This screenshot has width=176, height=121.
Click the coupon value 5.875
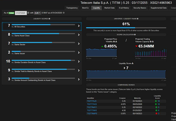pos(123,113)
